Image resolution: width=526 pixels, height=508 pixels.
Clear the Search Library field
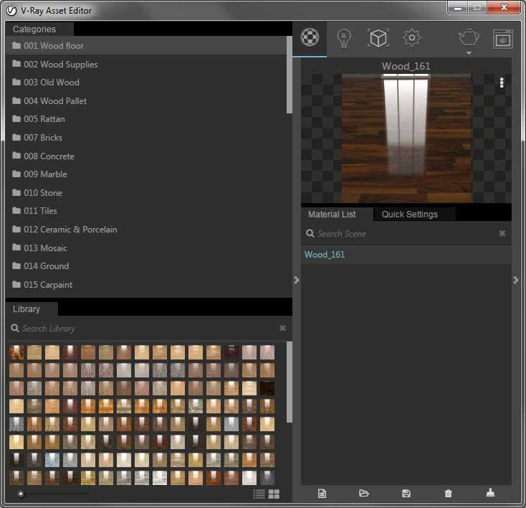[283, 328]
